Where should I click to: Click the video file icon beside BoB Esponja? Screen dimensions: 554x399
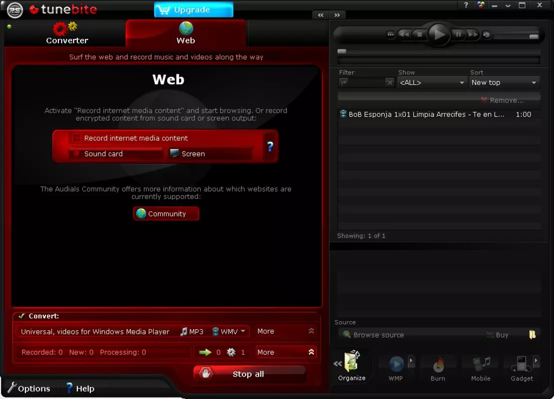[x=343, y=114]
